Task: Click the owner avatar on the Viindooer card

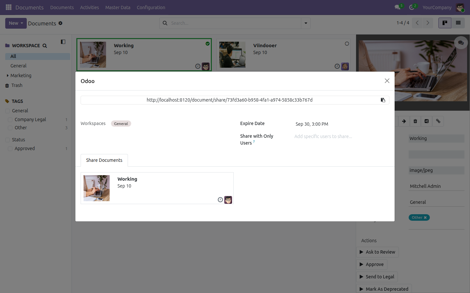Action: coord(345,66)
